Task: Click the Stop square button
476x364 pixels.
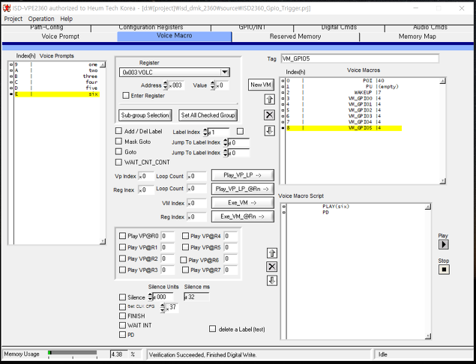Action: [x=444, y=270]
